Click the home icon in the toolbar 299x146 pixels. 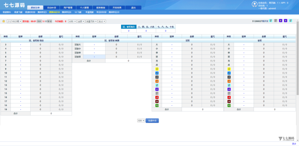tap(4, 21)
